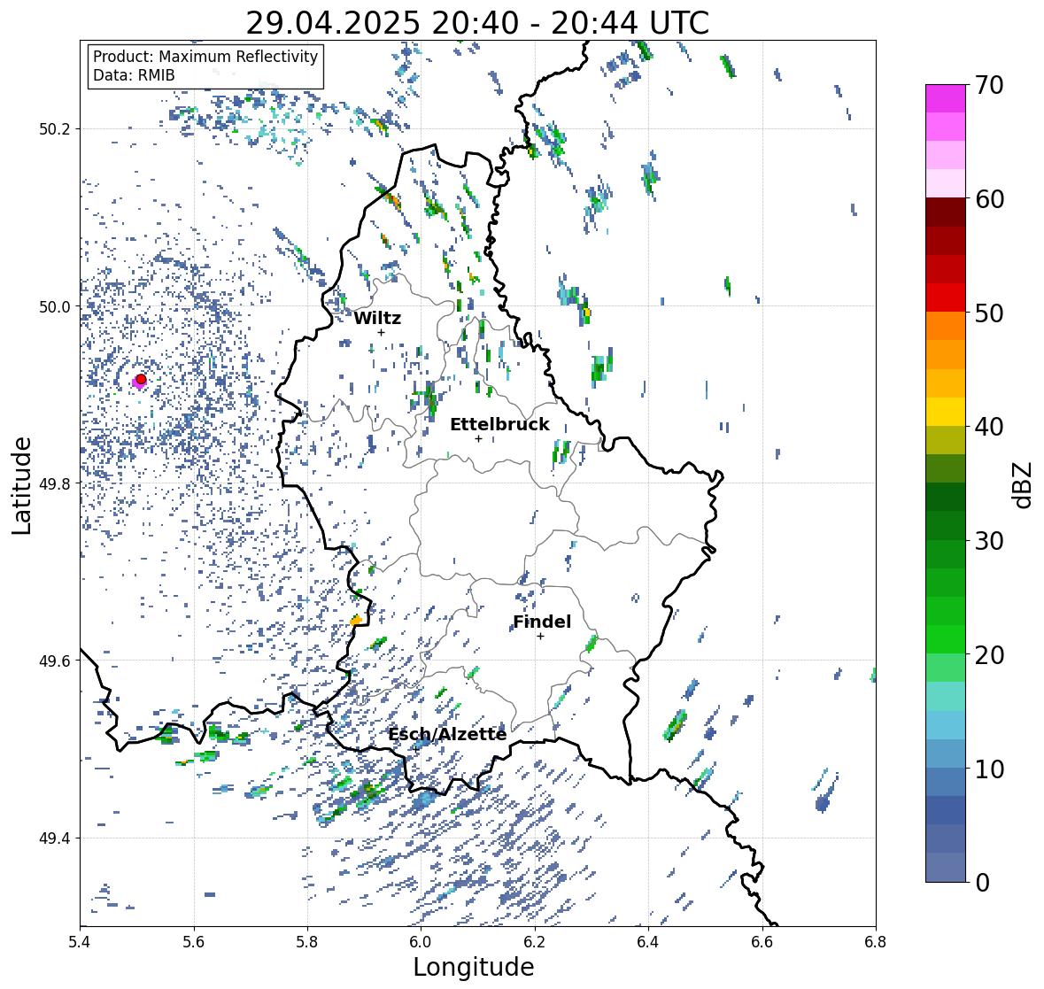This screenshot has width=1044, height=989.
Task: Click the Ettelbruck station label
Action: (x=499, y=424)
